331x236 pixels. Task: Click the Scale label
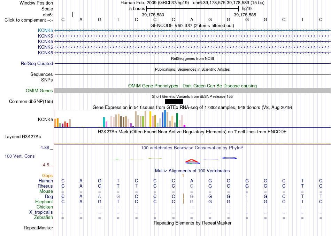point(47,9)
